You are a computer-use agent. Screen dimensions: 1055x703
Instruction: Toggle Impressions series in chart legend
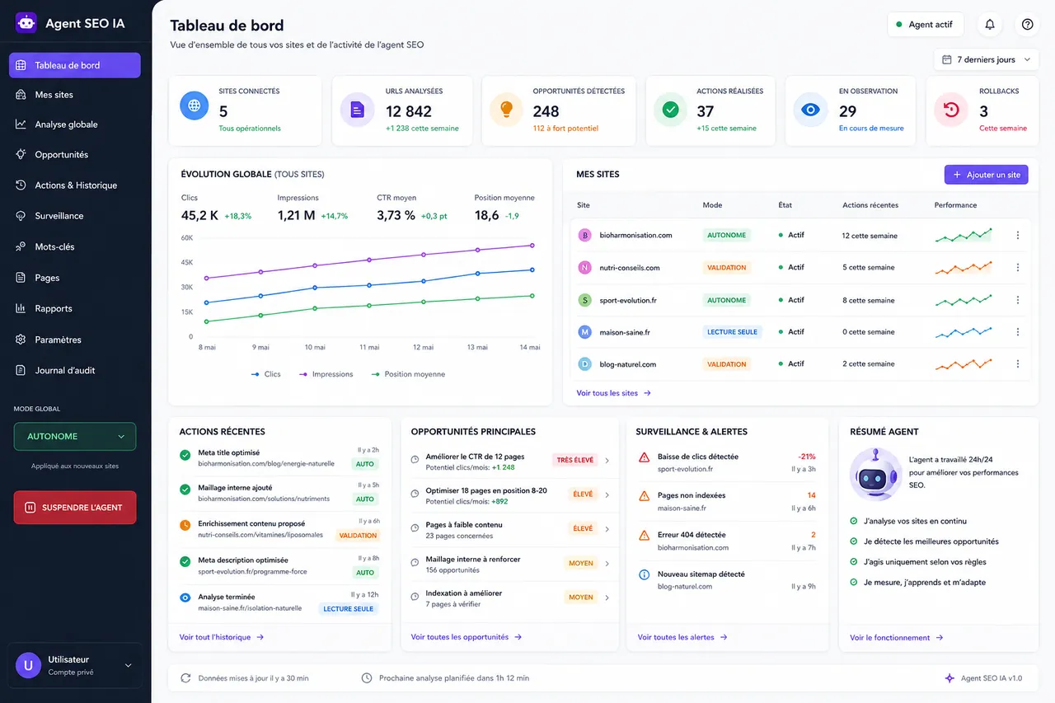coord(326,374)
